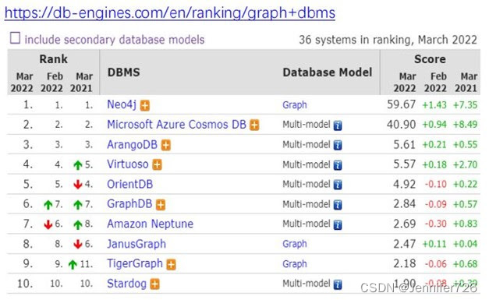Screen dimensions: 489x300
Task: Open the Microsoft Azure Cosmos DB link
Action: [x=176, y=125]
